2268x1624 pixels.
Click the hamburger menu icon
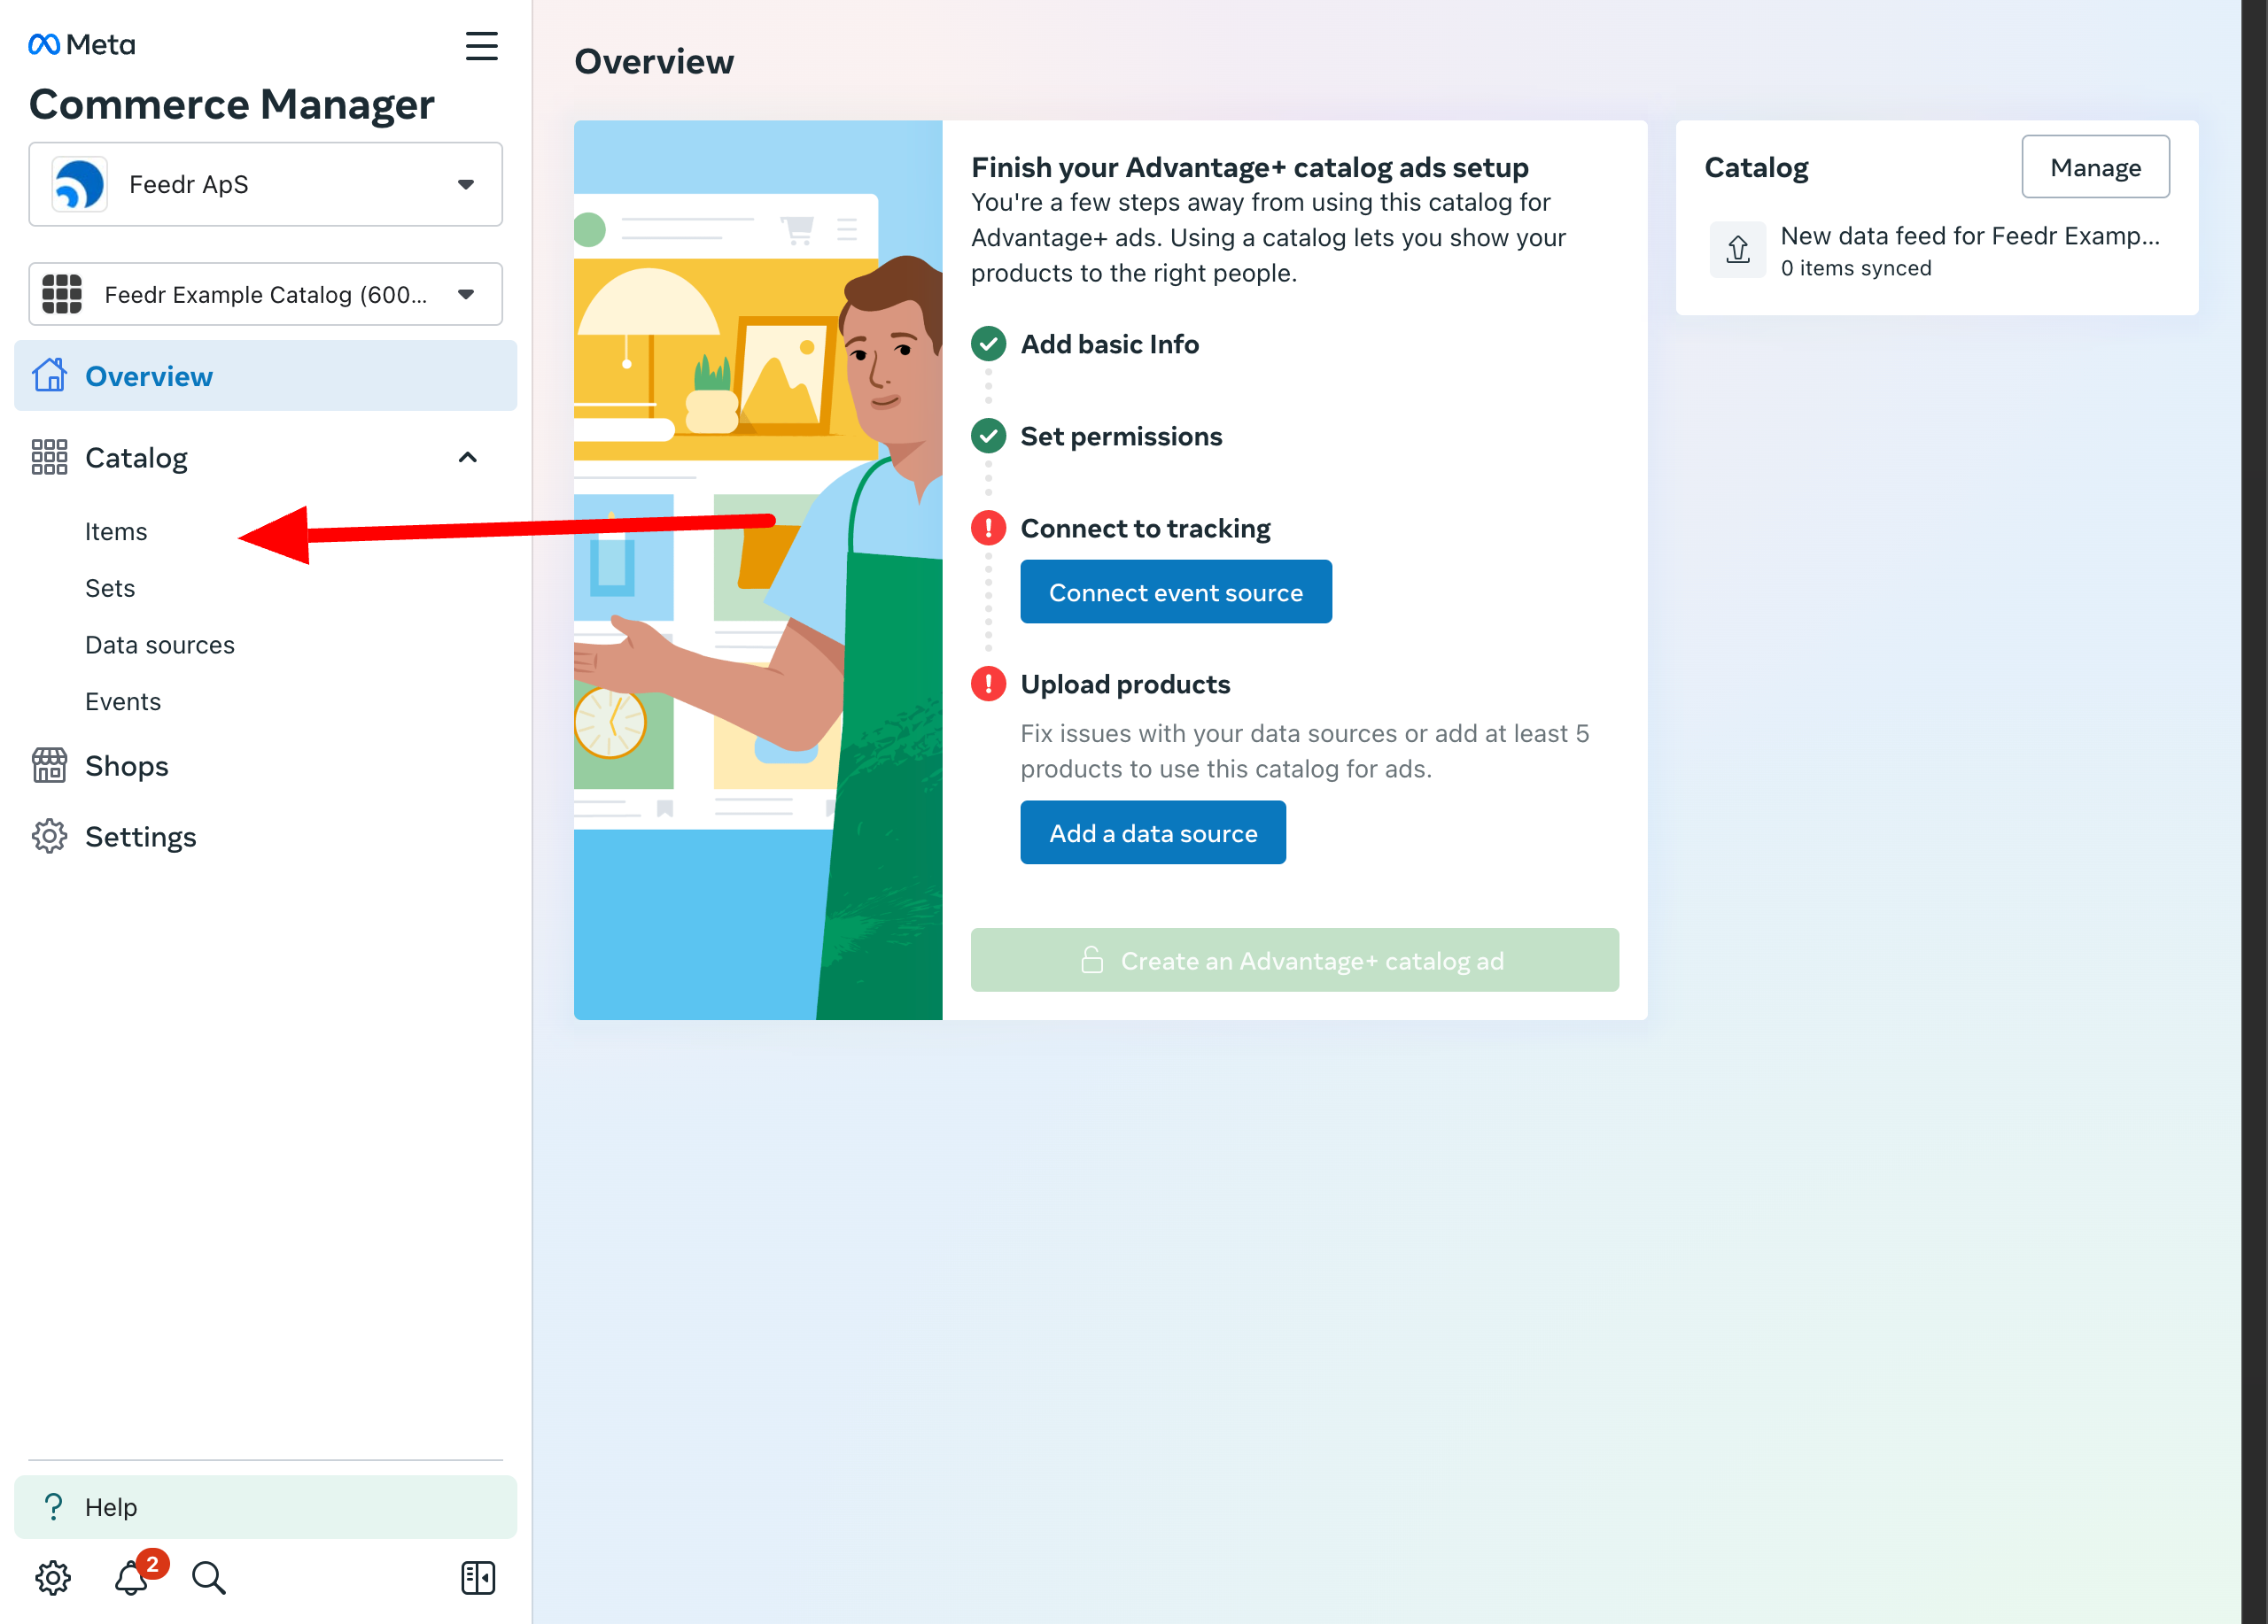(x=482, y=46)
